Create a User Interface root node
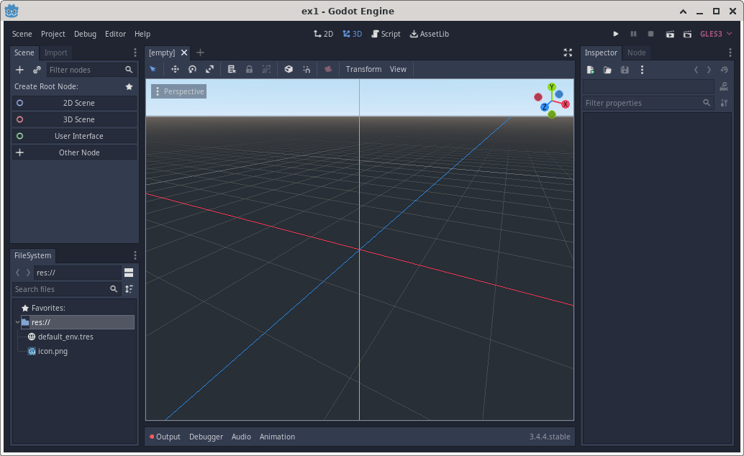Screen dimensions: 744x456 click(x=75, y=136)
